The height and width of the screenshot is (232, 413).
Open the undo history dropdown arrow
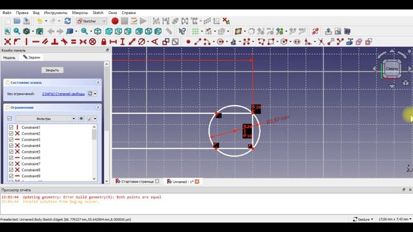46,21
